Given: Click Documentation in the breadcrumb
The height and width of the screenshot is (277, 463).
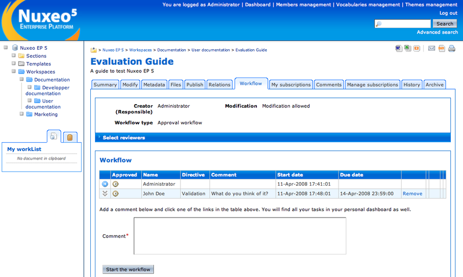Looking at the screenshot, I should (171, 50).
